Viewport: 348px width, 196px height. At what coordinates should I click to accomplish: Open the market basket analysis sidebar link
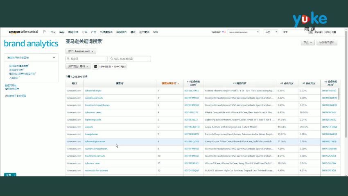(x=16, y=70)
